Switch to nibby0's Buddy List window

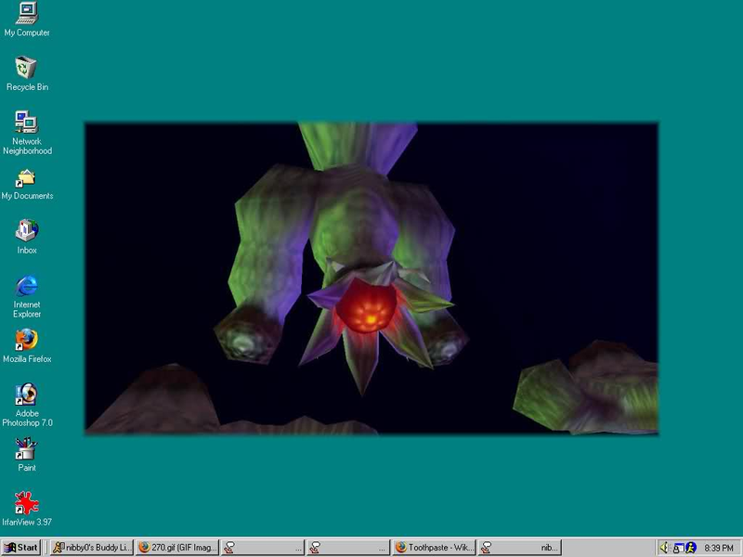(x=92, y=548)
